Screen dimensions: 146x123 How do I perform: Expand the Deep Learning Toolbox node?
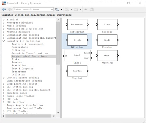[4, 84]
